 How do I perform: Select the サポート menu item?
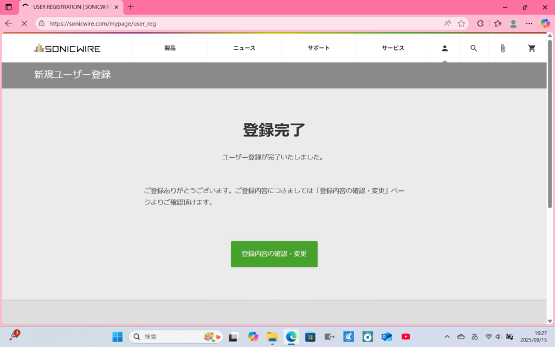[318, 48]
